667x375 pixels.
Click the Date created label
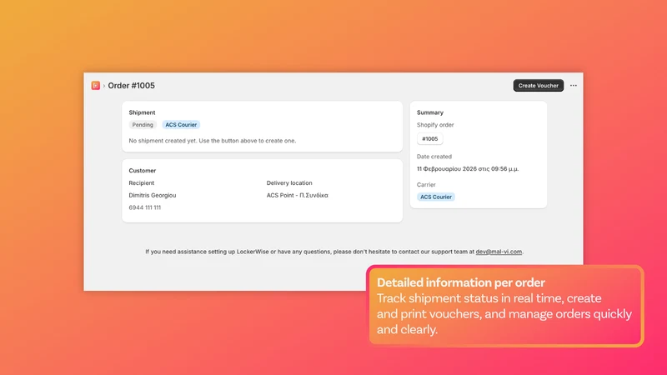[434, 157]
